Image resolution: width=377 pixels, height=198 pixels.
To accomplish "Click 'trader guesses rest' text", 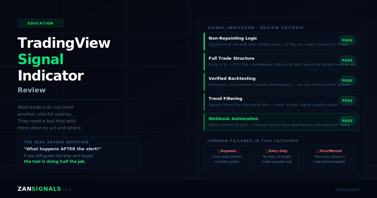I will 277,162.
